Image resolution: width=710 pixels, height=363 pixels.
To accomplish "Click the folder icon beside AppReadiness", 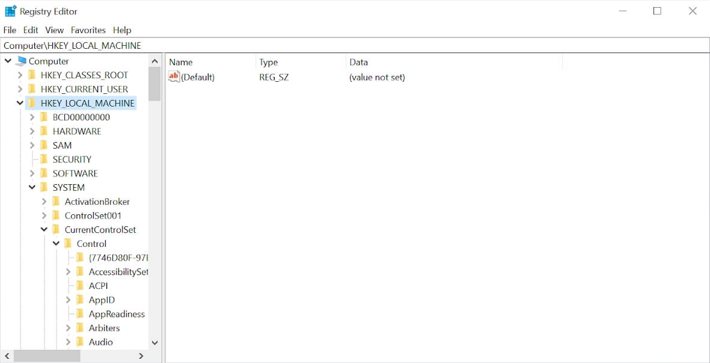I will (x=80, y=314).
